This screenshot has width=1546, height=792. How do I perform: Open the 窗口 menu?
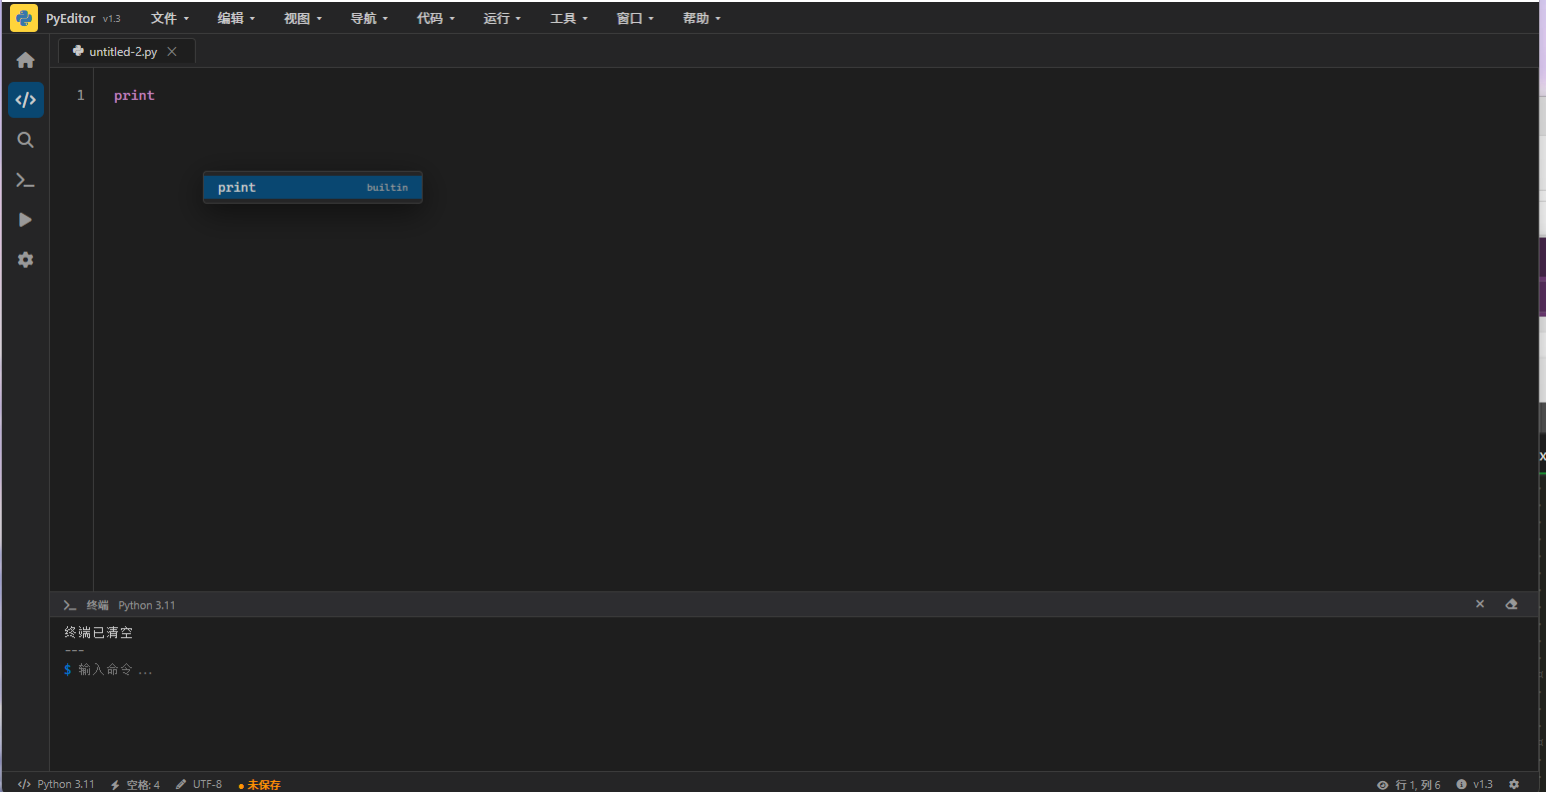click(636, 18)
